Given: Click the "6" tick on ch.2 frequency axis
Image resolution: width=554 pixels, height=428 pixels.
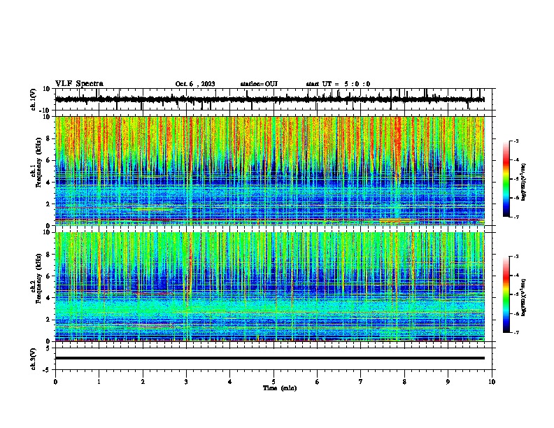Looking at the screenshot, I should (48, 276).
